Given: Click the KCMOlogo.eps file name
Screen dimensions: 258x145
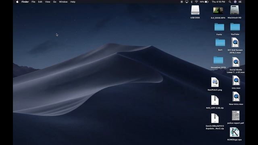Looking at the screenshot, I should pyautogui.click(x=235, y=140).
